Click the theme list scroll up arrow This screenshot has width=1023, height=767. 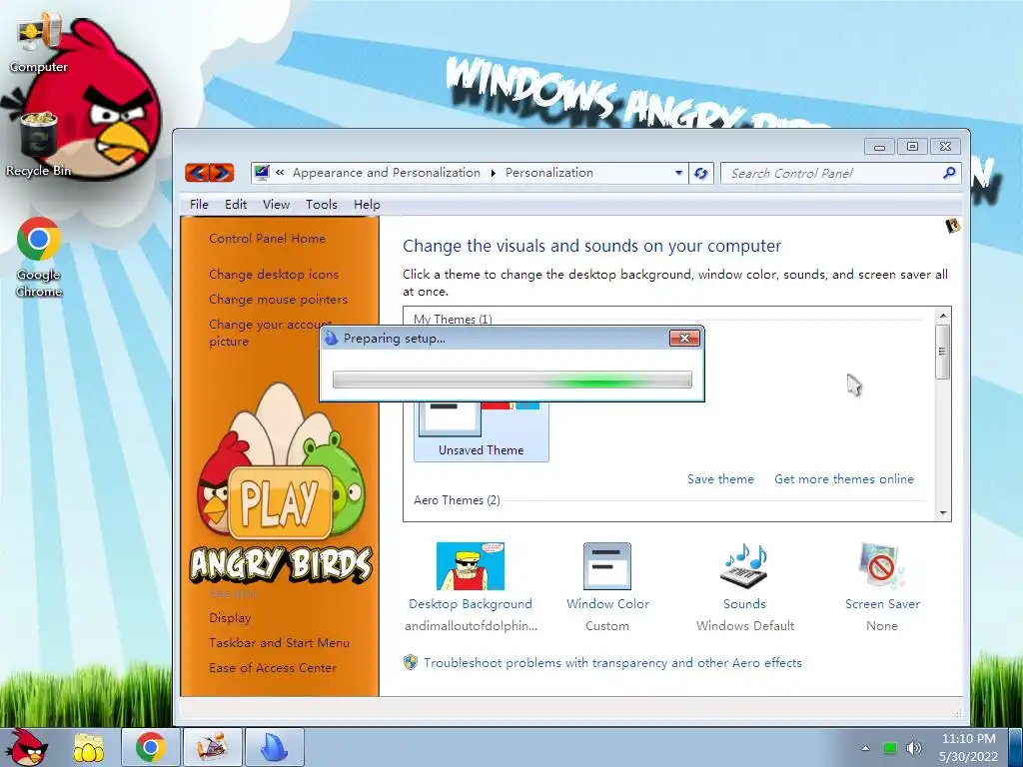pos(943,315)
